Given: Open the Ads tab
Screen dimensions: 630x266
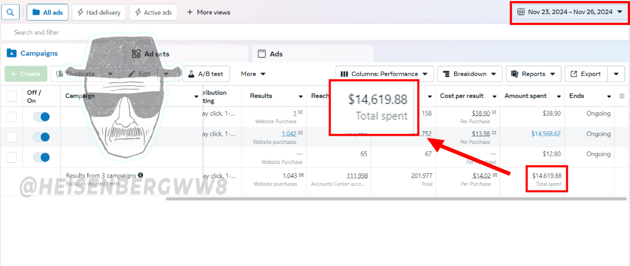Looking at the screenshot, I should tap(270, 54).
